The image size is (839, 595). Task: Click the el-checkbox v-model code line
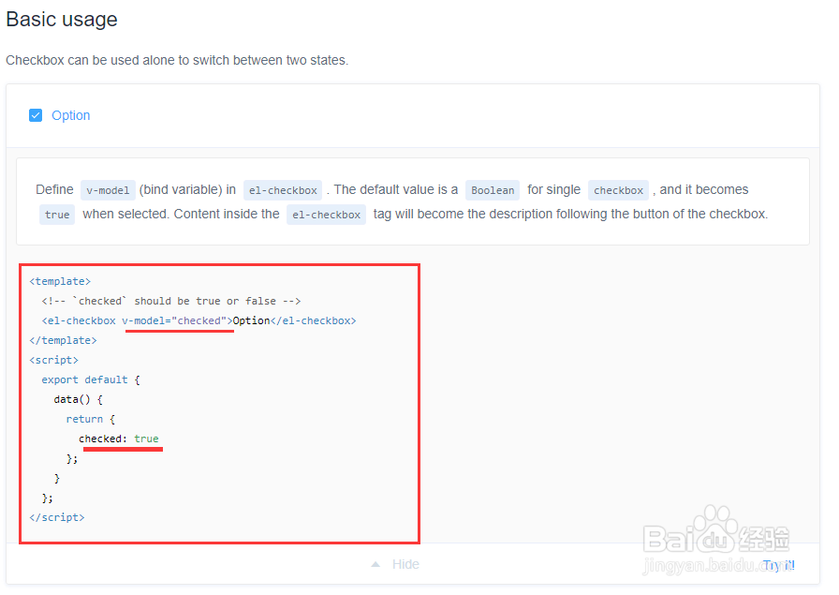[199, 320]
